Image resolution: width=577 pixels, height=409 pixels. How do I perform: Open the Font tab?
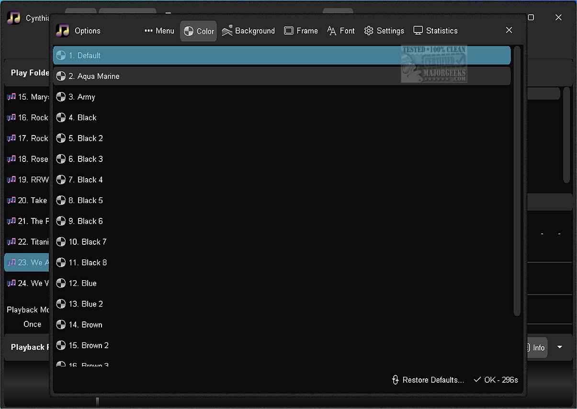coord(341,31)
